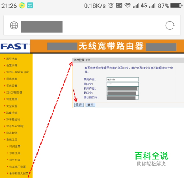The image size is (184, 178).
Task: Tap the HD status icon
Action: pos(119,6)
